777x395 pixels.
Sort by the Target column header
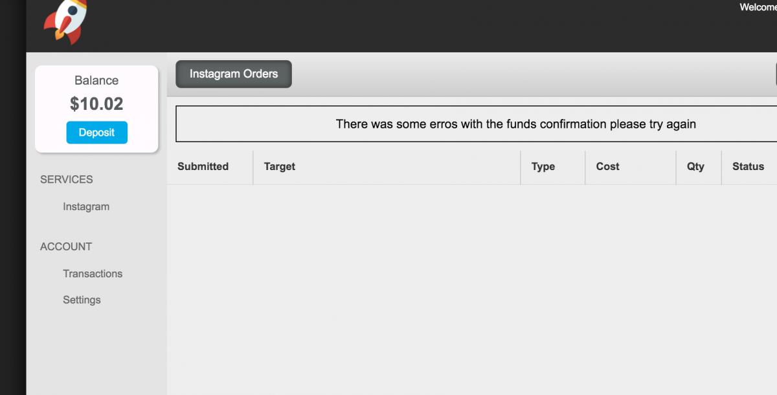click(x=280, y=166)
